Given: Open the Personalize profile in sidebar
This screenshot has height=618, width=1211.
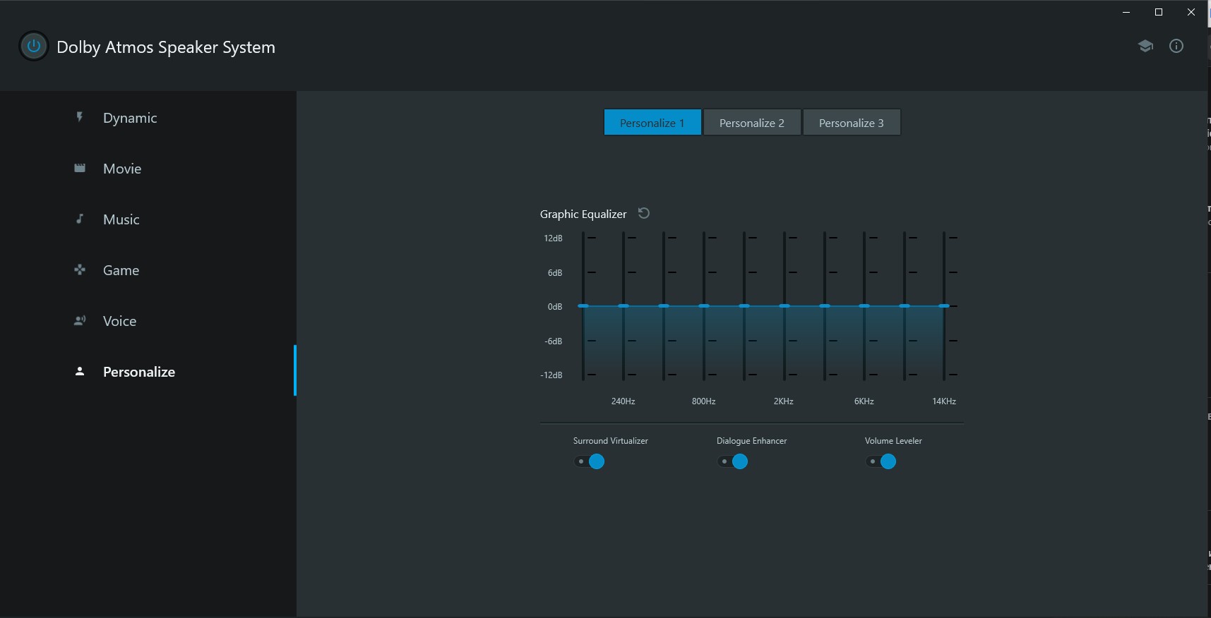Looking at the screenshot, I should point(148,372).
